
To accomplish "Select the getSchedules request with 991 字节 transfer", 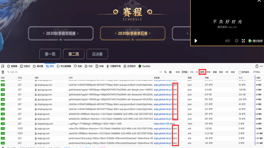I will [x=132, y=99].
